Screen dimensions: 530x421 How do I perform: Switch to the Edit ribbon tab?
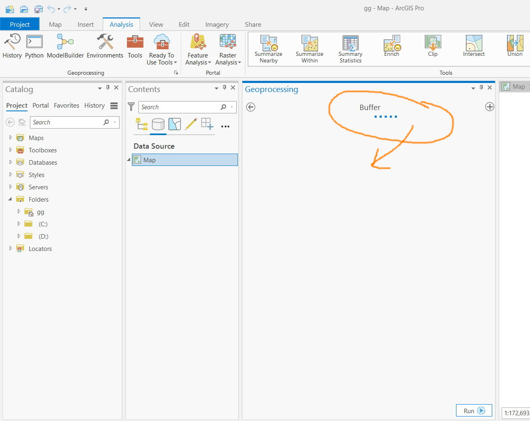184,24
